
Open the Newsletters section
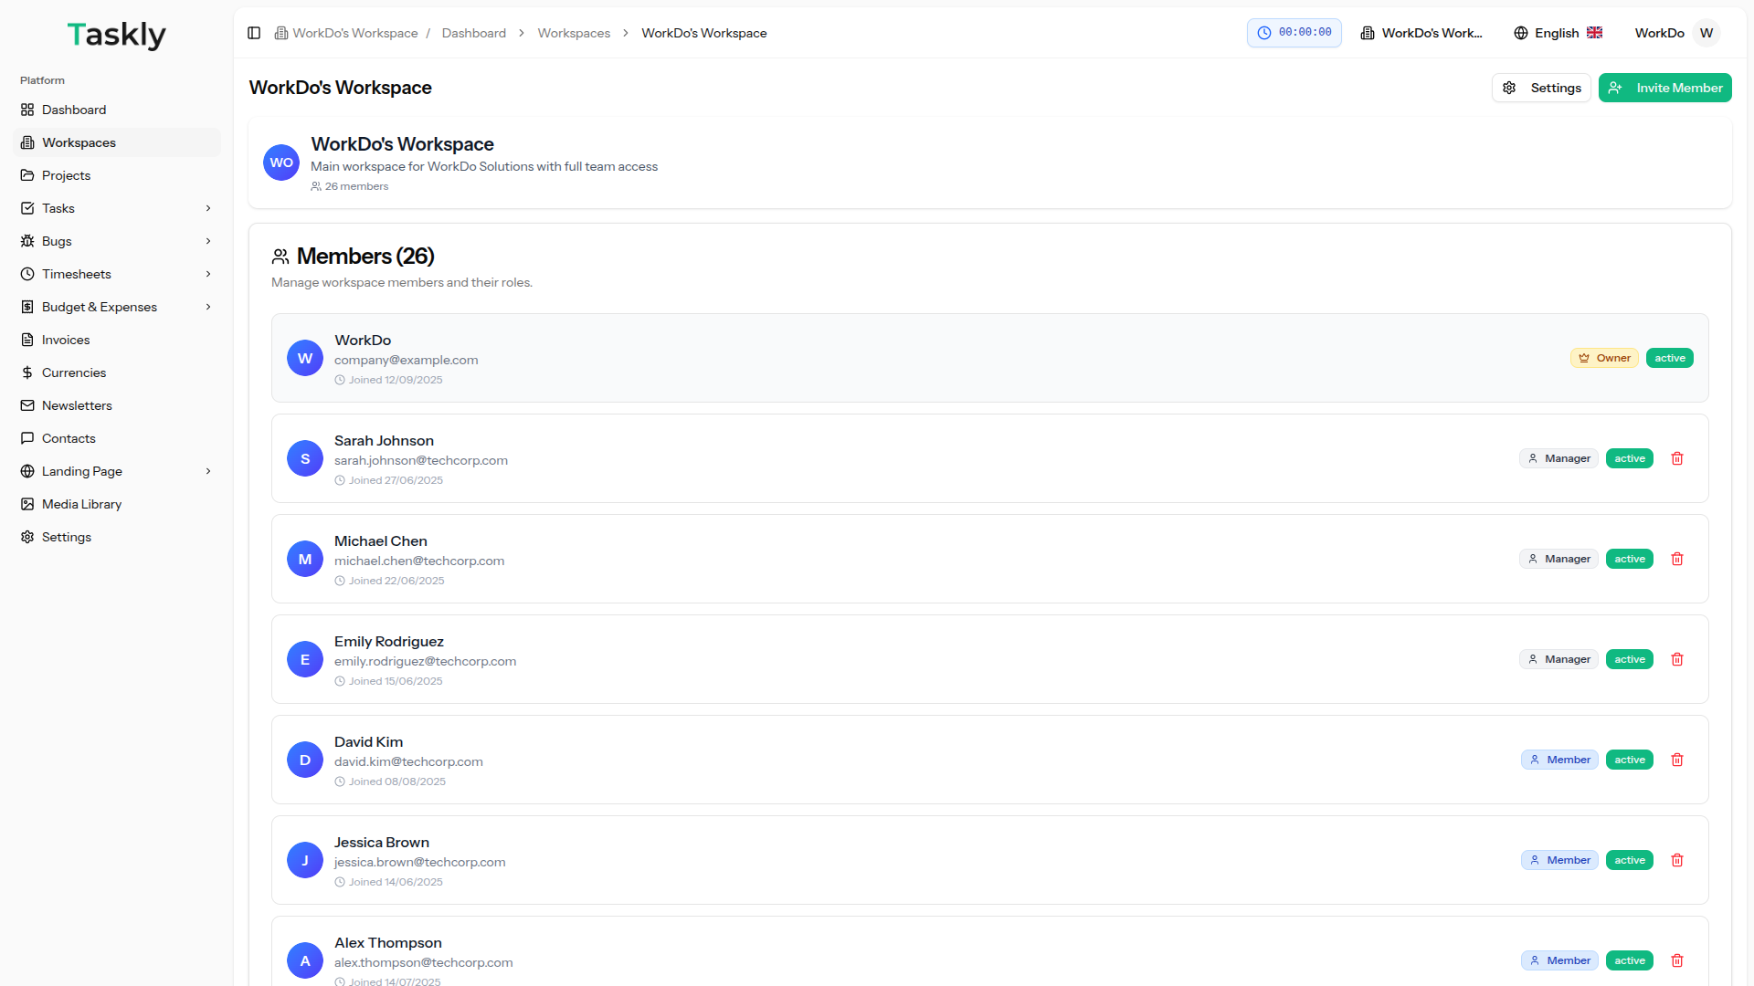pos(78,405)
